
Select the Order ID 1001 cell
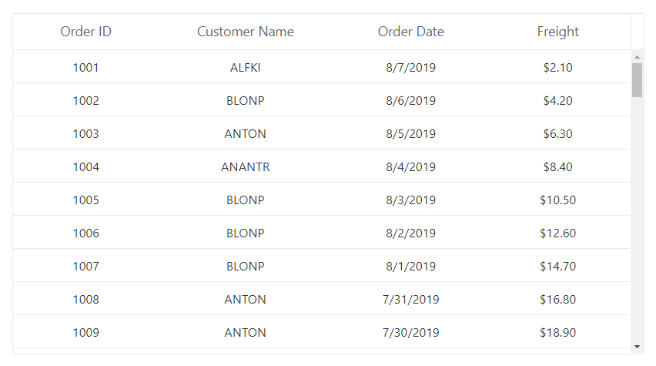click(86, 67)
